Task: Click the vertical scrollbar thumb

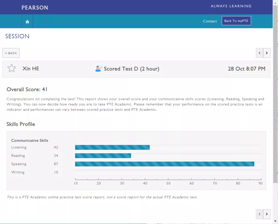Action: tap(275, 94)
